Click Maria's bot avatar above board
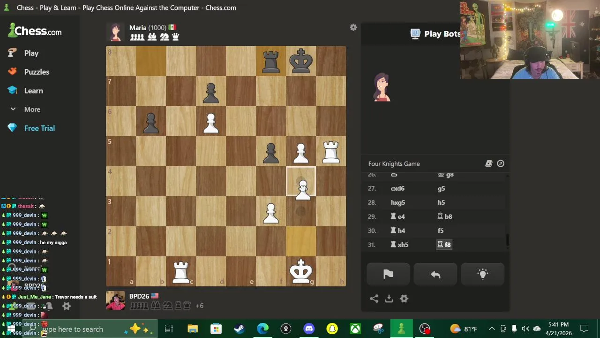Image resolution: width=600 pixels, height=338 pixels. pyautogui.click(x=115, y=32)
